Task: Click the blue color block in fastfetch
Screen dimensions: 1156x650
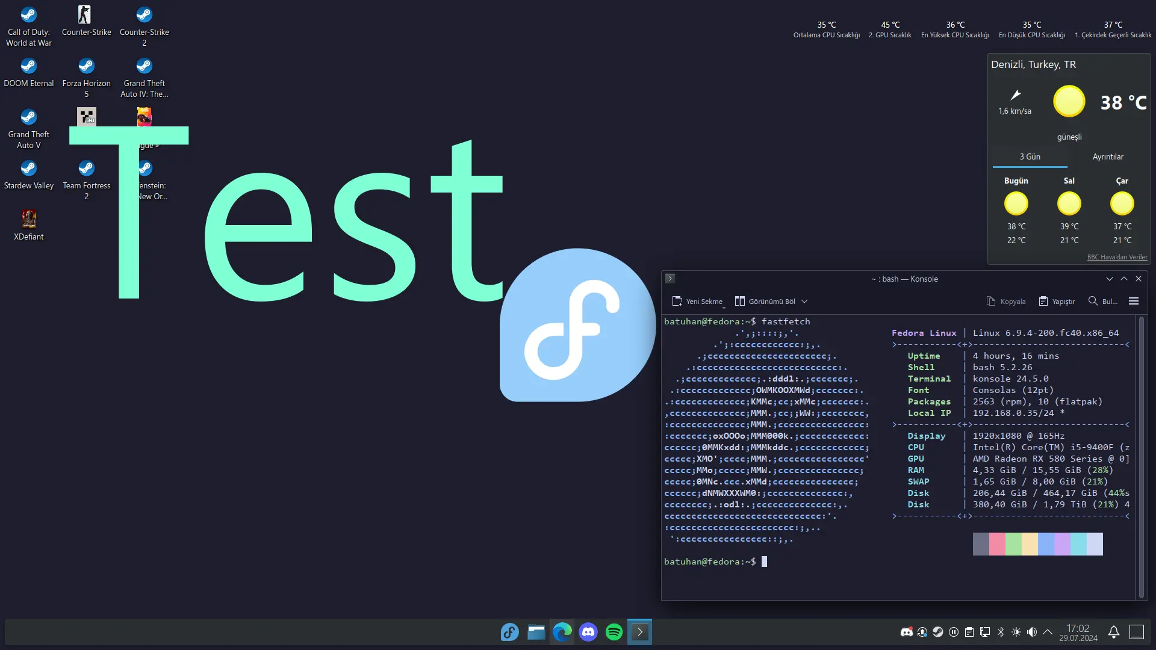Action: pos(1046,544)
